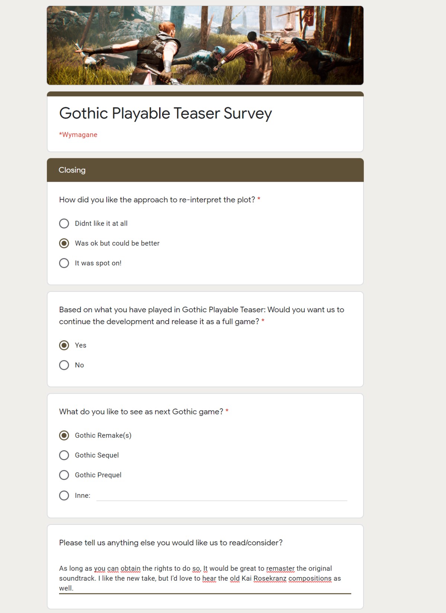The height and width of the screenshot is (613, 446).
Task: Pick the Gothic Remake(s) option
Action: click(x=64, y=435)
